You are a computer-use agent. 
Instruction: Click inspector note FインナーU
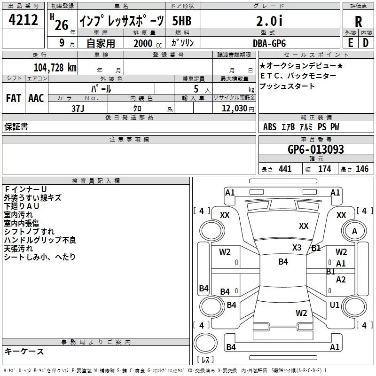25,189
